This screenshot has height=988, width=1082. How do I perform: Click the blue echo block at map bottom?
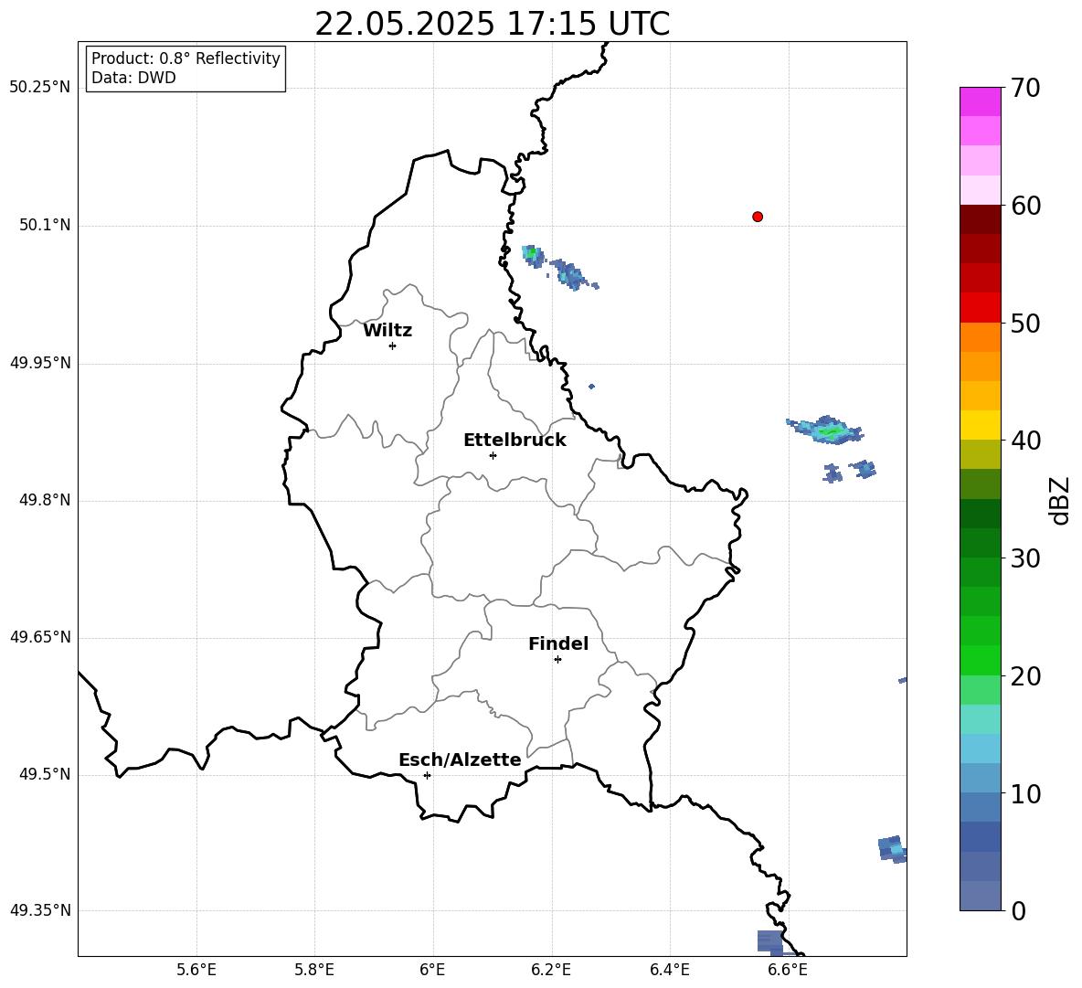(x=770, y=941)
